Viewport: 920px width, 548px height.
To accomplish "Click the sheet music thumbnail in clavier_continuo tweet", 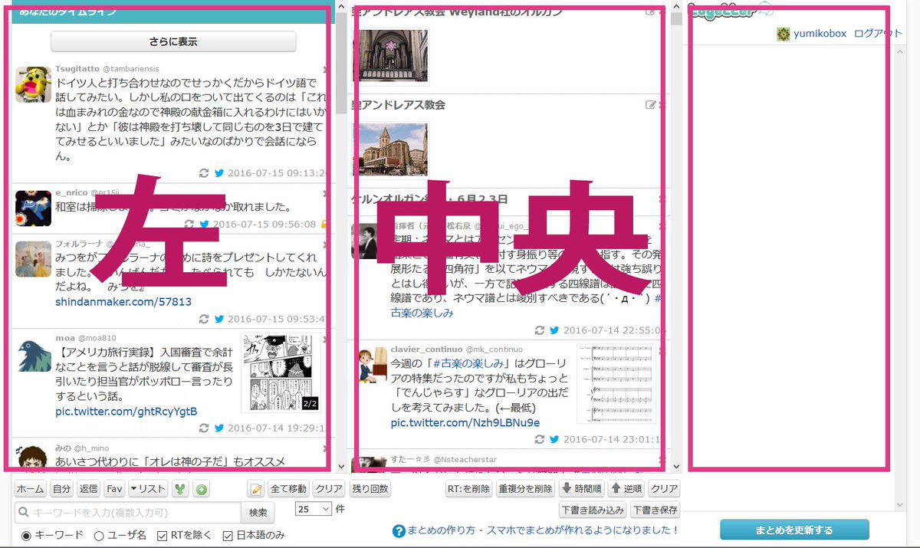I will coord(616,383).
